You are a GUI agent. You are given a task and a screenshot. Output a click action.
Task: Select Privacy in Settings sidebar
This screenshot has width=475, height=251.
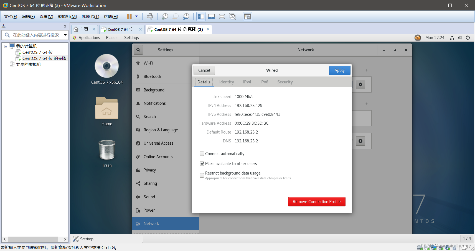click(x=166, y=170)
